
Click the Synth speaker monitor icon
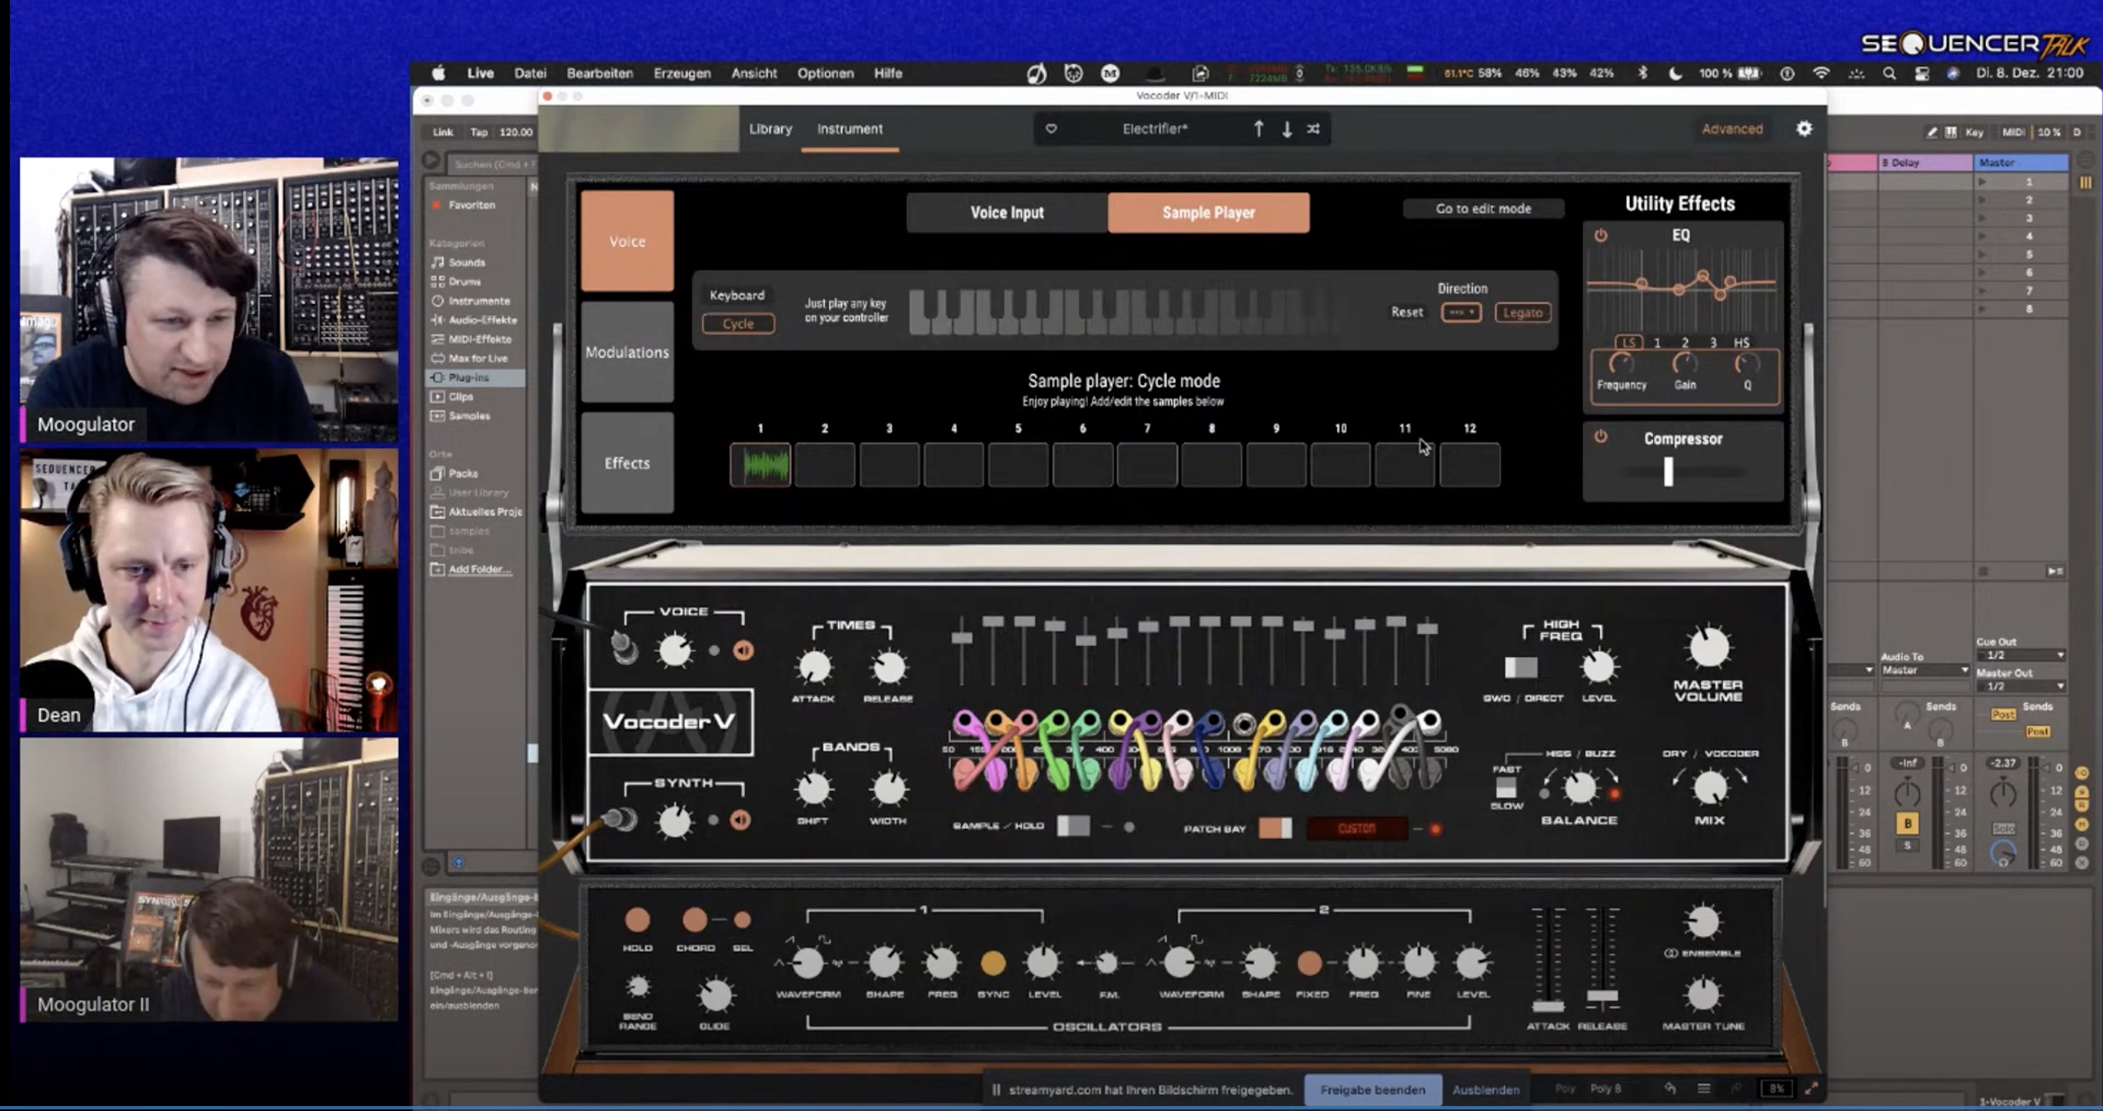click(x=741, y=819)
